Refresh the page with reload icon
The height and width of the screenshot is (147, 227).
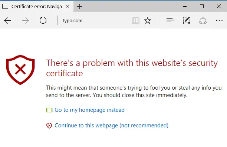[x=43, y=20]
